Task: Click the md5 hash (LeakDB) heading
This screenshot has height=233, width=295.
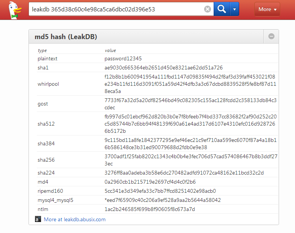Action: [x=66, y=37]
